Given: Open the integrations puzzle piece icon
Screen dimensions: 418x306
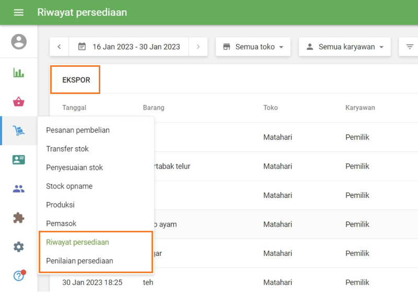Looking at the screenshot, I should pyautogui.click(x=19, y=218).
